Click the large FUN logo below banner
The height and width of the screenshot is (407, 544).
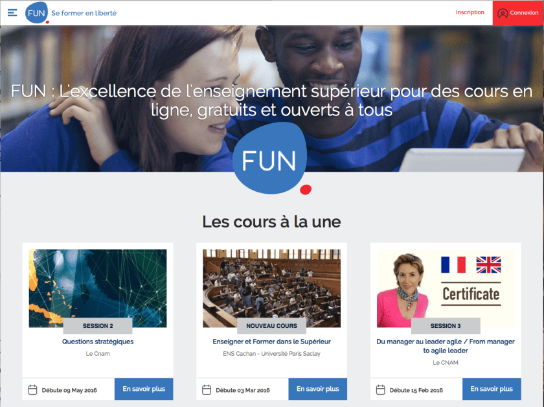(271, 158)
